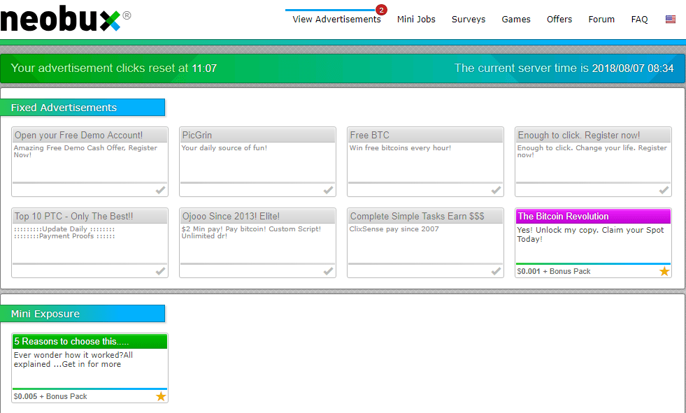Click the 'Ever wonder how it worked?' description
Screen dimensions: 686x413
click(73, 359)
